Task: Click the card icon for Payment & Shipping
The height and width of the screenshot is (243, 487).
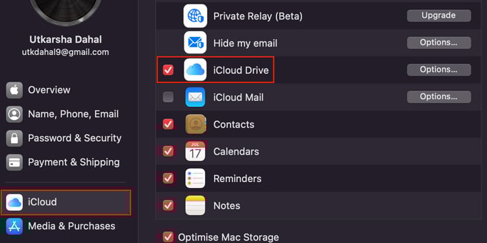Action: pos(14,162)
